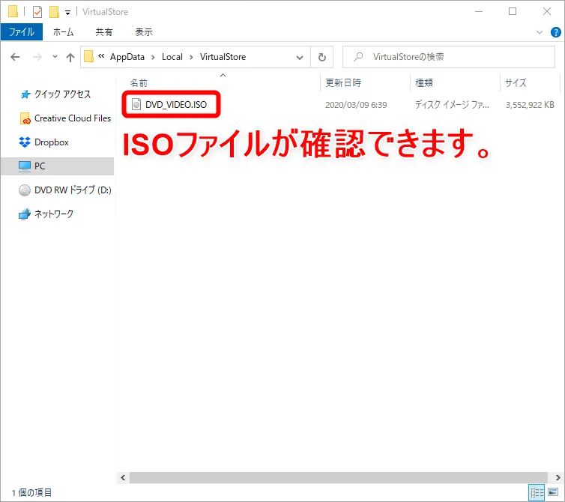The width and height of the screenshot is (565, 502).
Task: Click the horizontal scrollbar right arrow
Action: coord(558,477)
